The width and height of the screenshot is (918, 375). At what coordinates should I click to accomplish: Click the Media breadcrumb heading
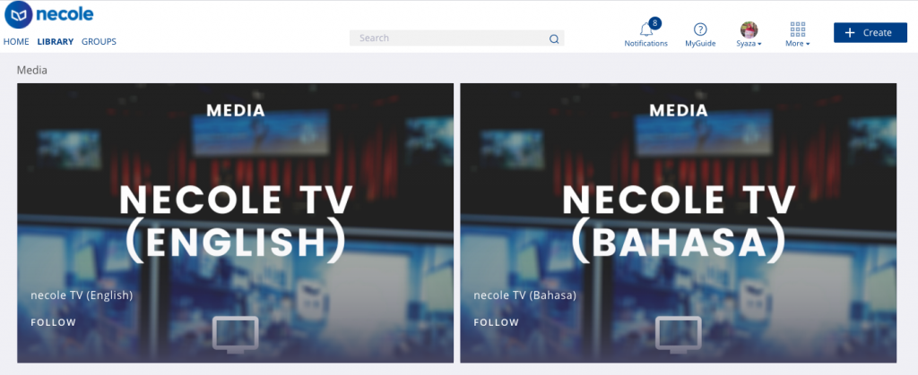click(x=31, y=70)
